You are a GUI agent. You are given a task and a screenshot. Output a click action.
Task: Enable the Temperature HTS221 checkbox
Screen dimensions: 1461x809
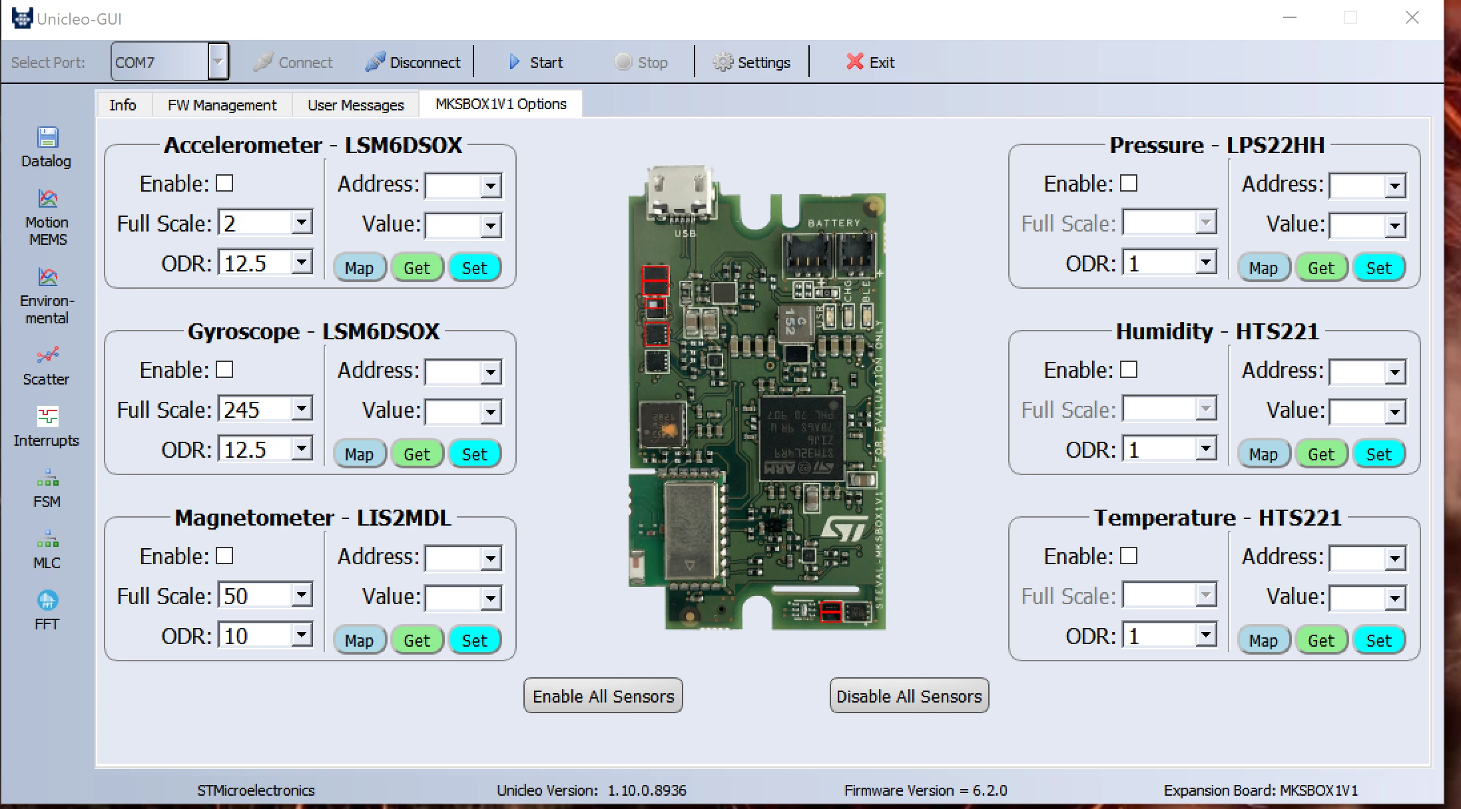tap(1129, 556)
